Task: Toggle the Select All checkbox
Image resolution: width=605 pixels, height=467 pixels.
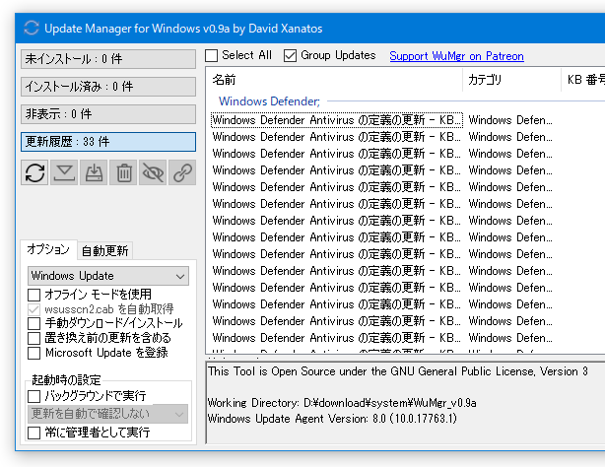Action: [212, 55]
